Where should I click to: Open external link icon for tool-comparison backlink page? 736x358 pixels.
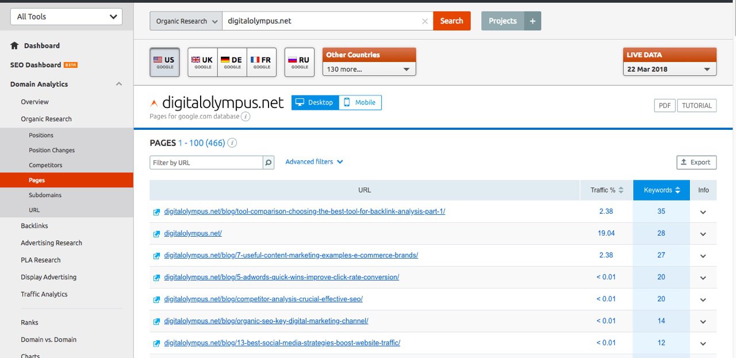[x=156, y=211]
